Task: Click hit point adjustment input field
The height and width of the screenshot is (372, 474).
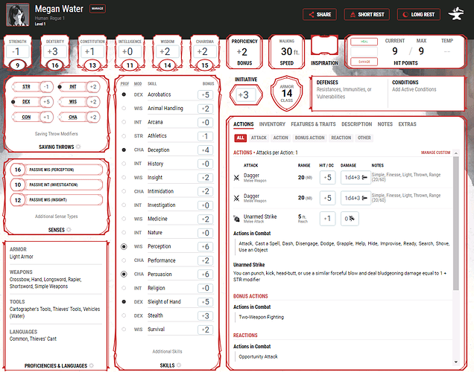Action: coord(364,51)
